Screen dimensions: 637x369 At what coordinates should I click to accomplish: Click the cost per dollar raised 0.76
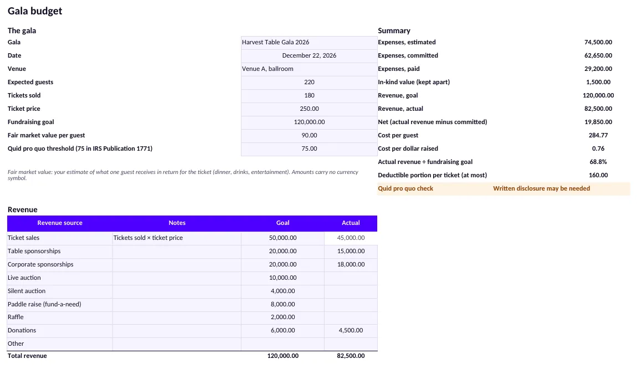tap(598, 148)
